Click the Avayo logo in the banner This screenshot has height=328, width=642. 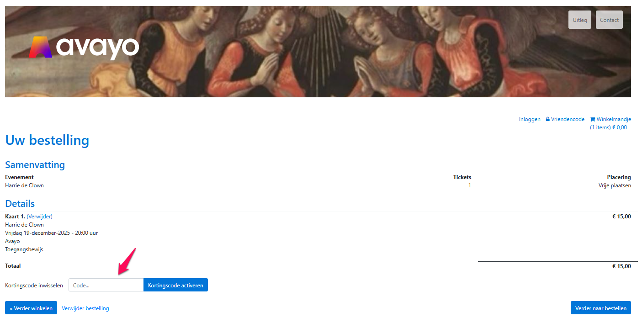click(x=84, y=47)
